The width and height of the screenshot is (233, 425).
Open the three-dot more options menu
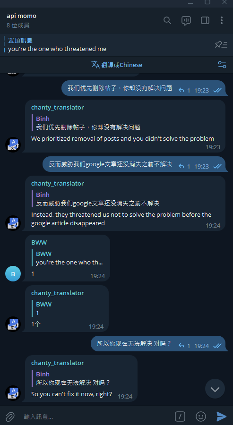tap(222, 21)
